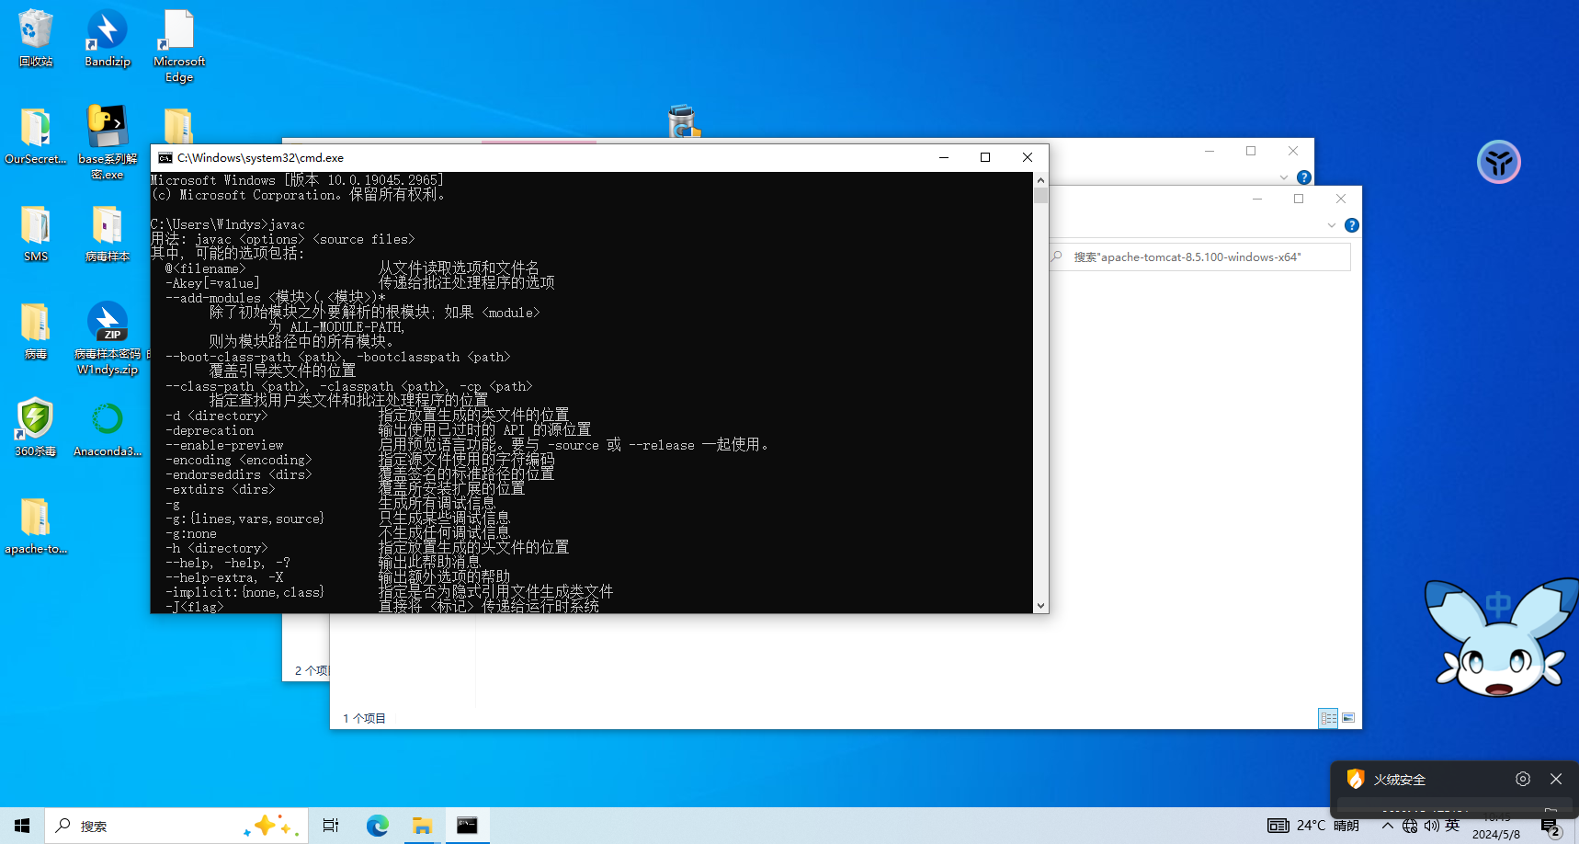Click the File Explorer taskbar icon
Viewport: 1579px width, 844px height.
[422, 826]
